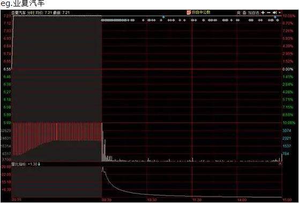Select the 分时 intraday label in header
Image resolution: width=299 pixels, height=203 pixels.
(x=31, y=13)
